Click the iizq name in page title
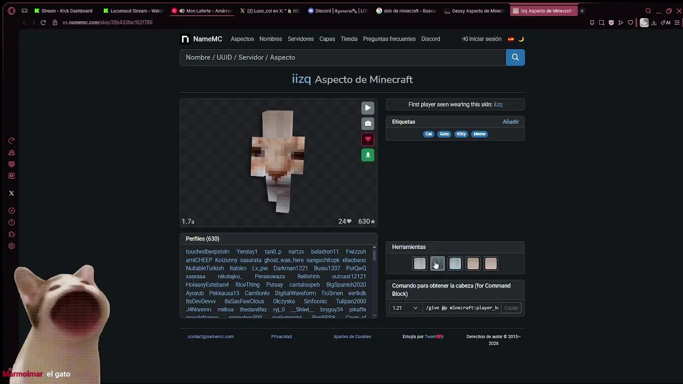 click(301, 79)
